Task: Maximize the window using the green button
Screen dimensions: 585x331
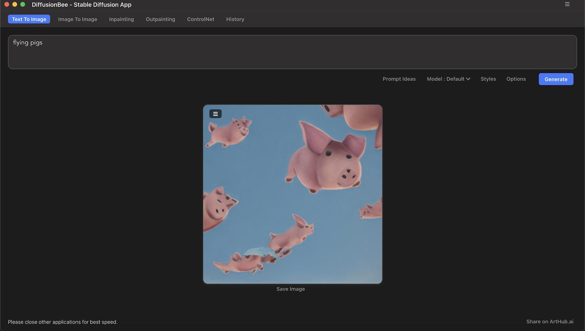Action: tap(23, 5)
